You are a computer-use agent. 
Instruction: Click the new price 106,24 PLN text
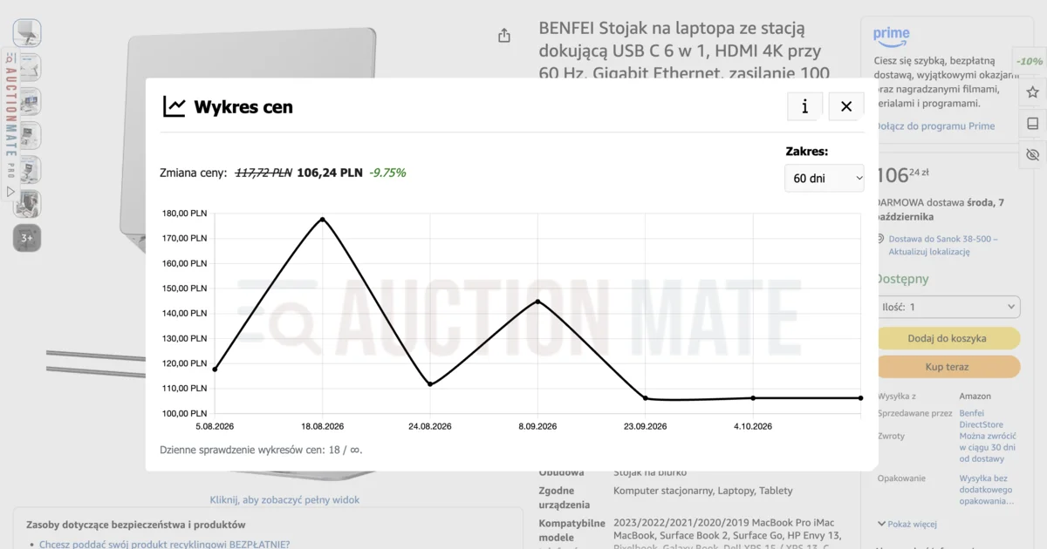coord(330,173)
